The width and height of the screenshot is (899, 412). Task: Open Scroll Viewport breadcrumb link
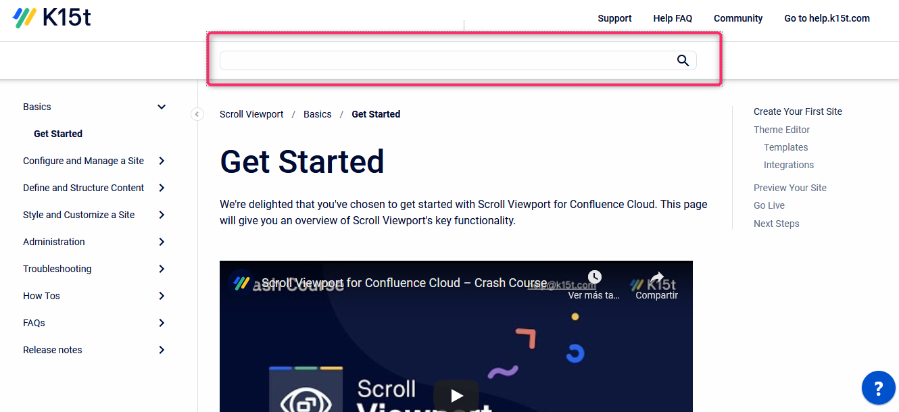point(251,114)
